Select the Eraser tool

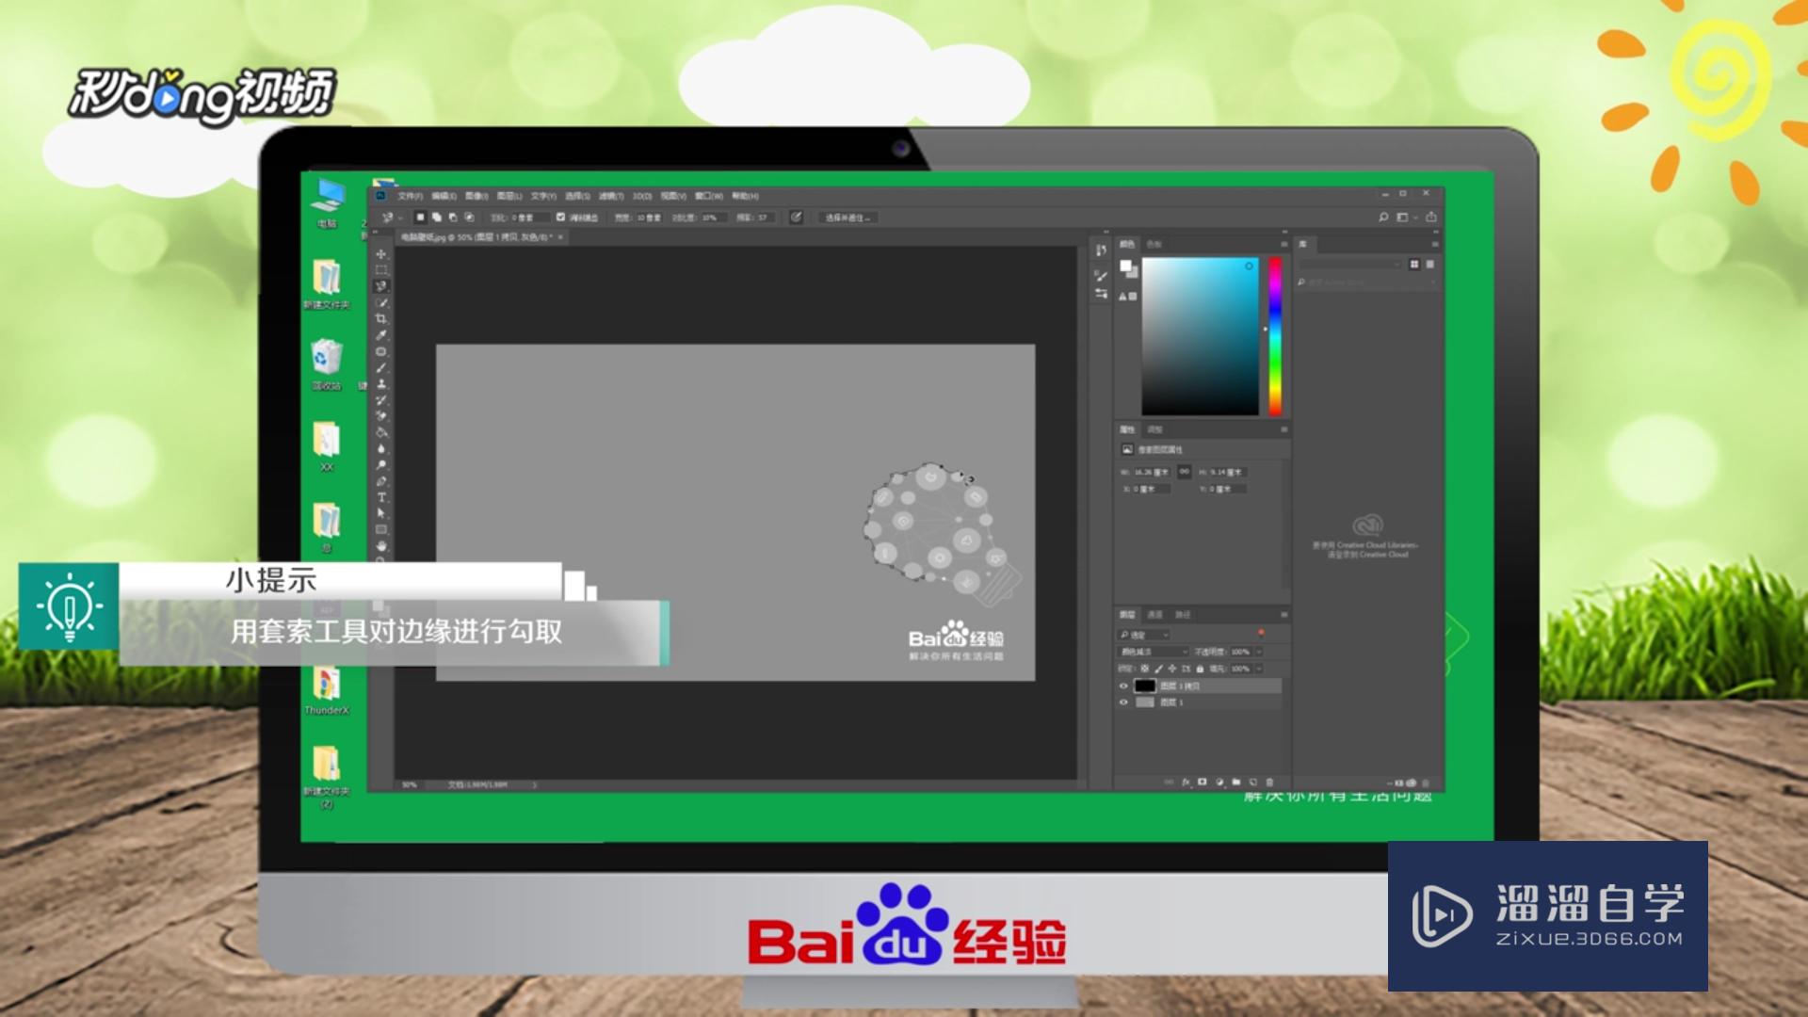[381, 415]
